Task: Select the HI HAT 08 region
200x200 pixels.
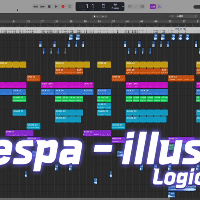Action: click(104, 99)
